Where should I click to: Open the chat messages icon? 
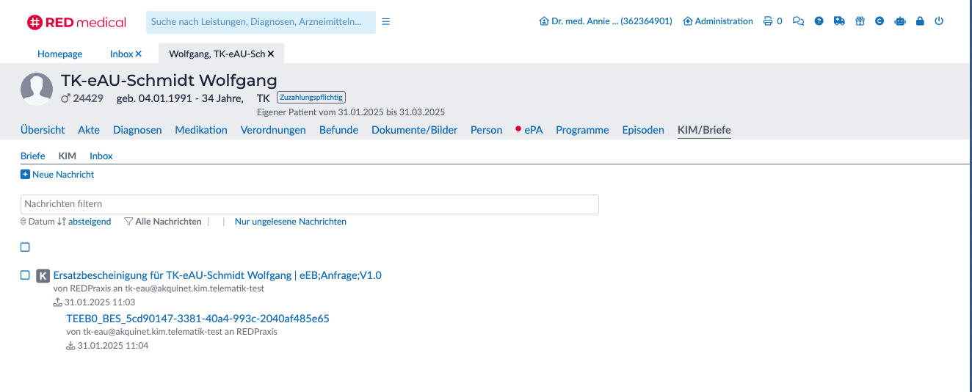799,21
